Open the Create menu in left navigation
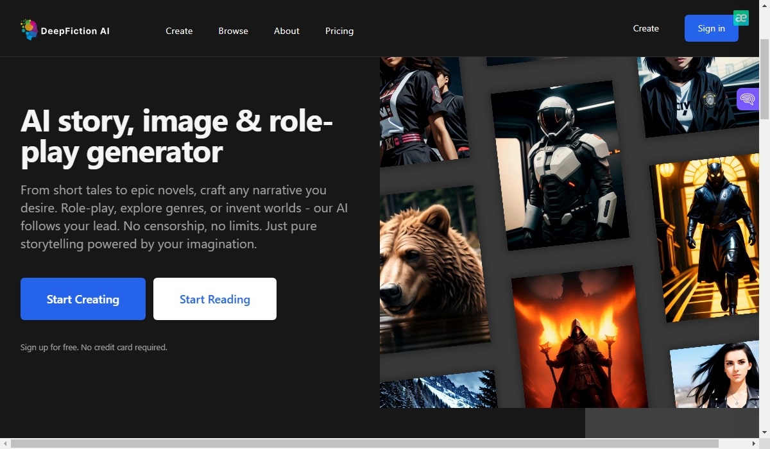Screen dimensions: 770x449 pyautogui.click(x=179, y=31)
